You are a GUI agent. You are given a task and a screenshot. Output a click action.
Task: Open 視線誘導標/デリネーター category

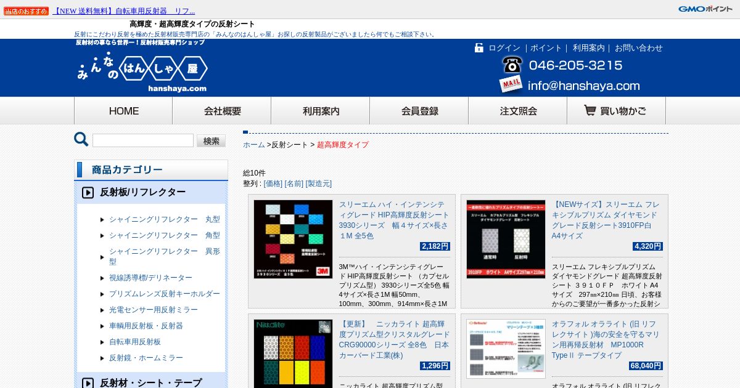point(150,278)
